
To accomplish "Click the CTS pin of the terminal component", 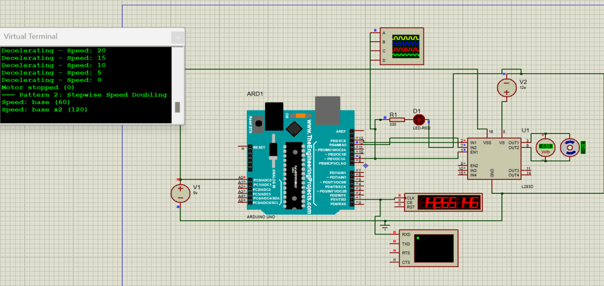I will tap(394, 262).
